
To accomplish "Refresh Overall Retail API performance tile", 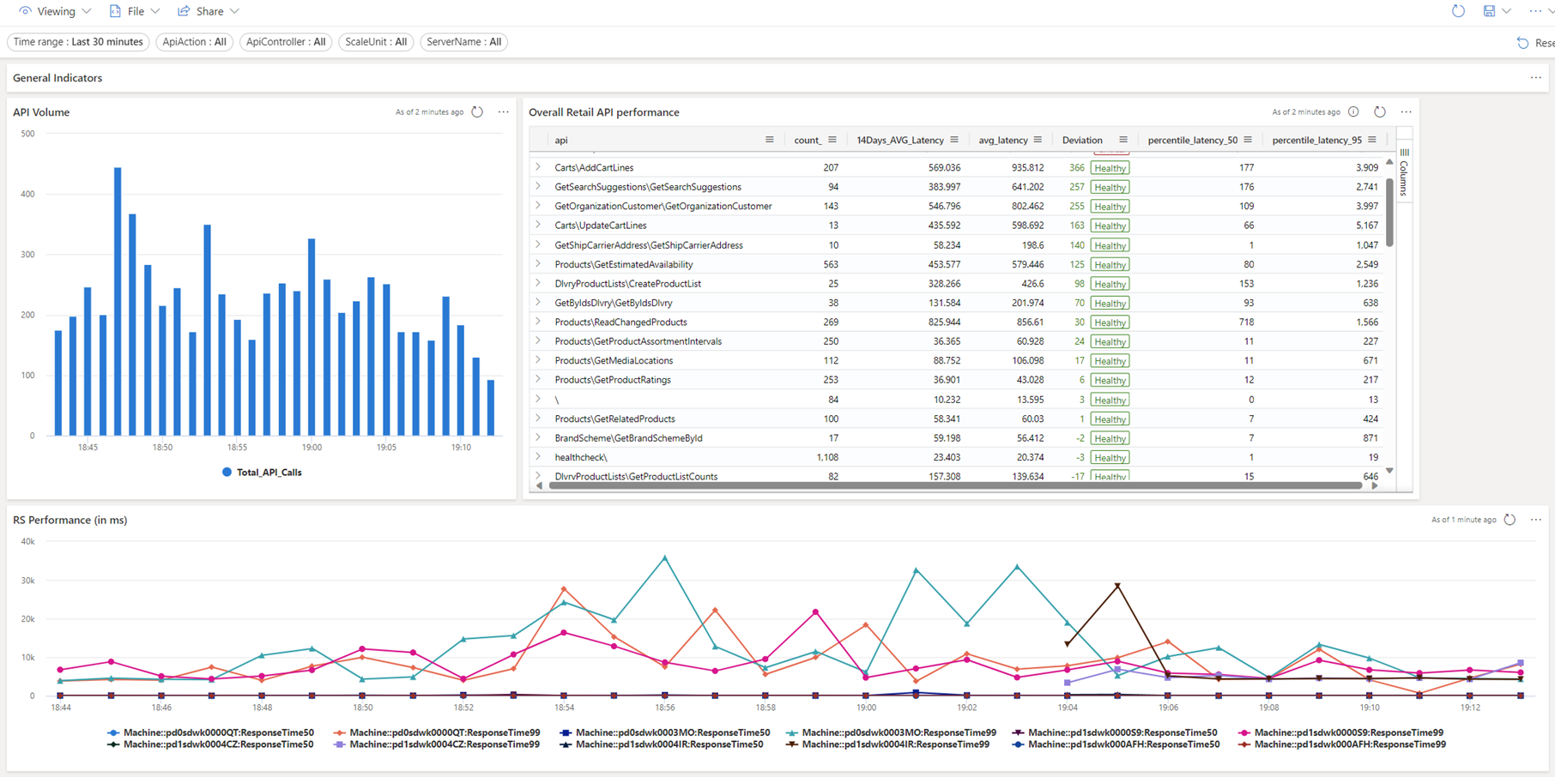I will 1380,111.
